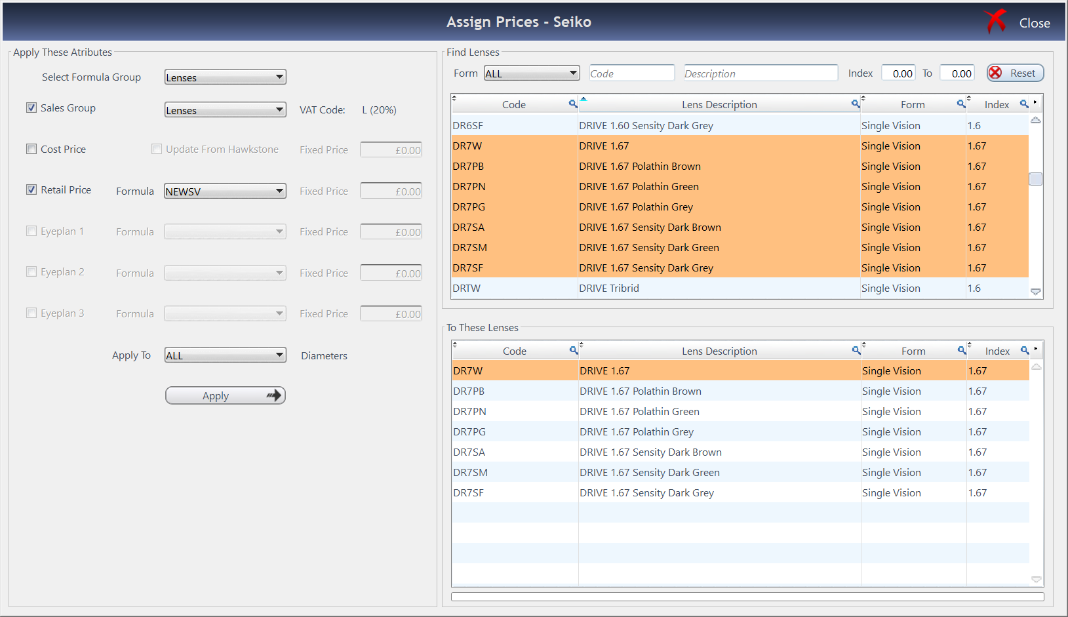Click the Cost Price Fixed Price field
The image size is (1068, 617).
pos(391,149)
